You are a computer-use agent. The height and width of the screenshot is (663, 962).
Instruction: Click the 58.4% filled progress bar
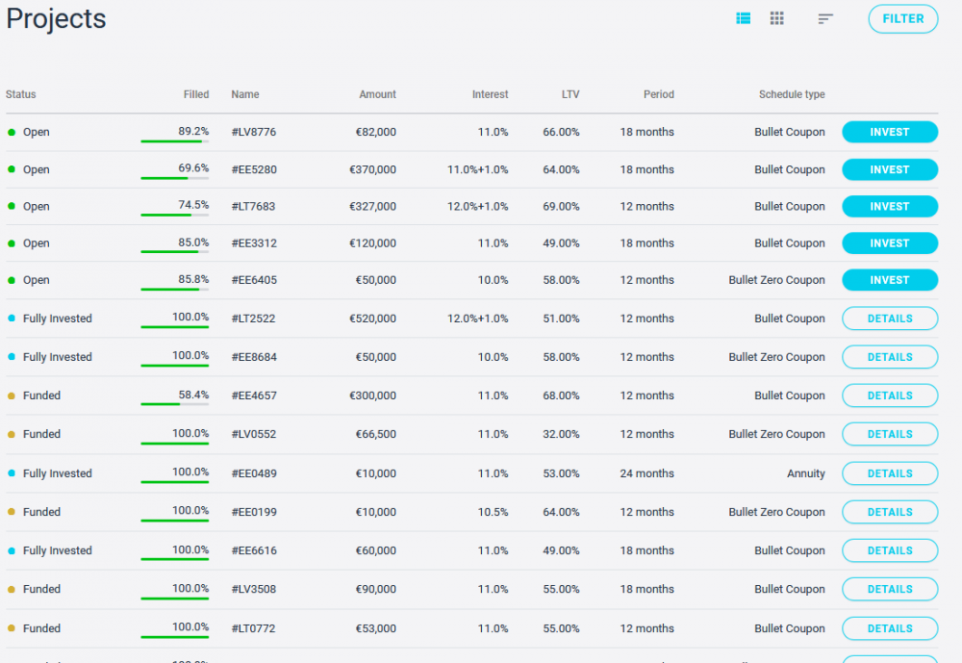coord(174,404)
